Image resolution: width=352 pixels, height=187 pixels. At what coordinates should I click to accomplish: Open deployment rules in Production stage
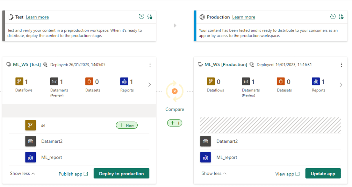341,16
